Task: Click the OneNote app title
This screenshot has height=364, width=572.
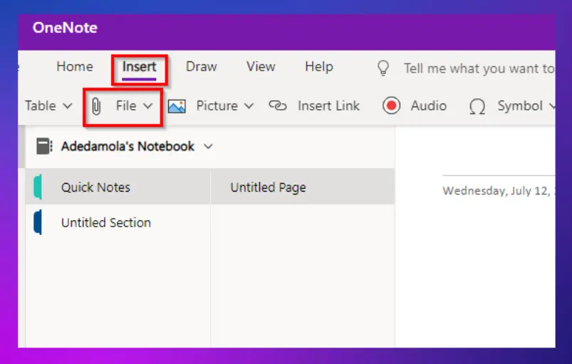Action: coord(65,28)
